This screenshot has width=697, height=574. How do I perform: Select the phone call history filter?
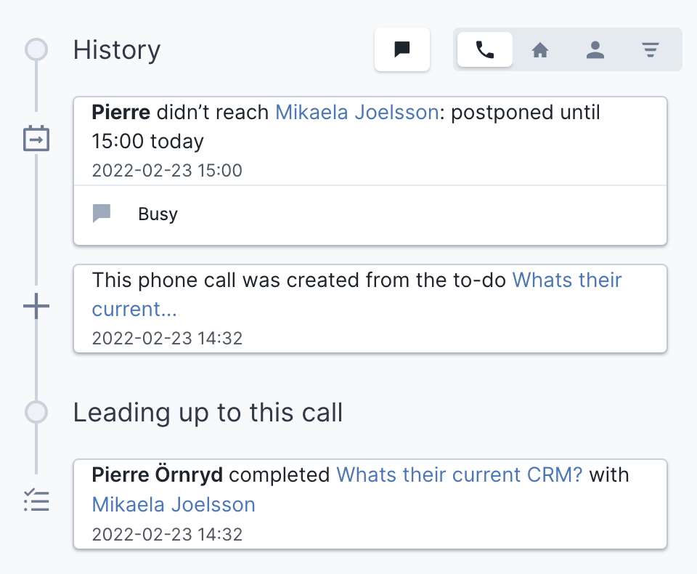(x=484, y=49)
